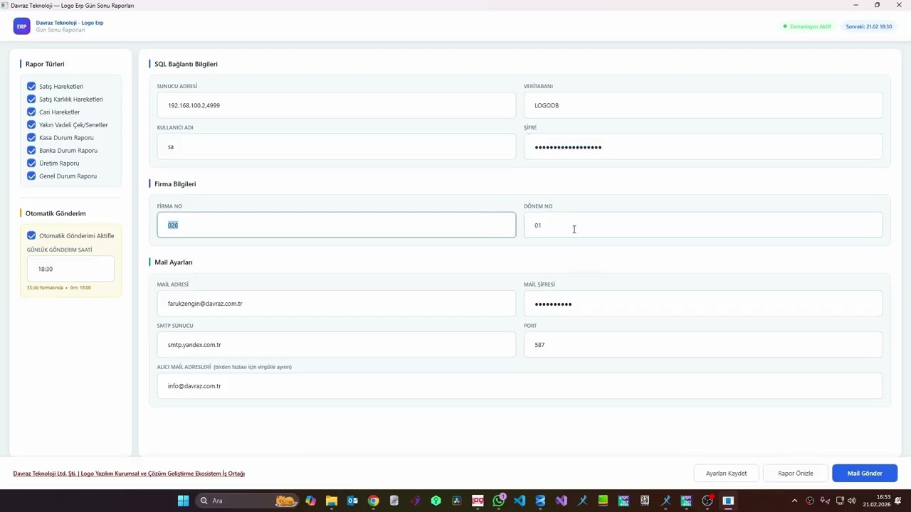This screenshot has height=512, width=911.
Task: Open Copilot from the taskbar
Action: (310, 501)
